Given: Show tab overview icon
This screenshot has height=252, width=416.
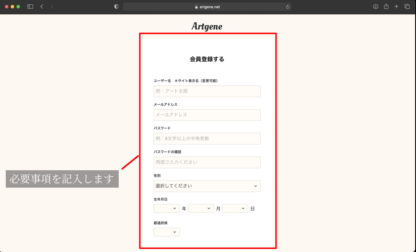Looking at the screenshot, I should click(407, 7).
